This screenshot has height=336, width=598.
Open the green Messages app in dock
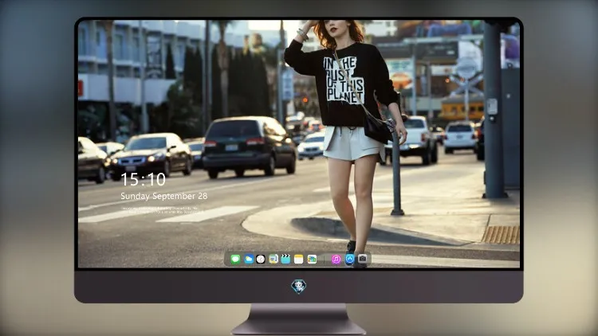[x=235, y=259]
